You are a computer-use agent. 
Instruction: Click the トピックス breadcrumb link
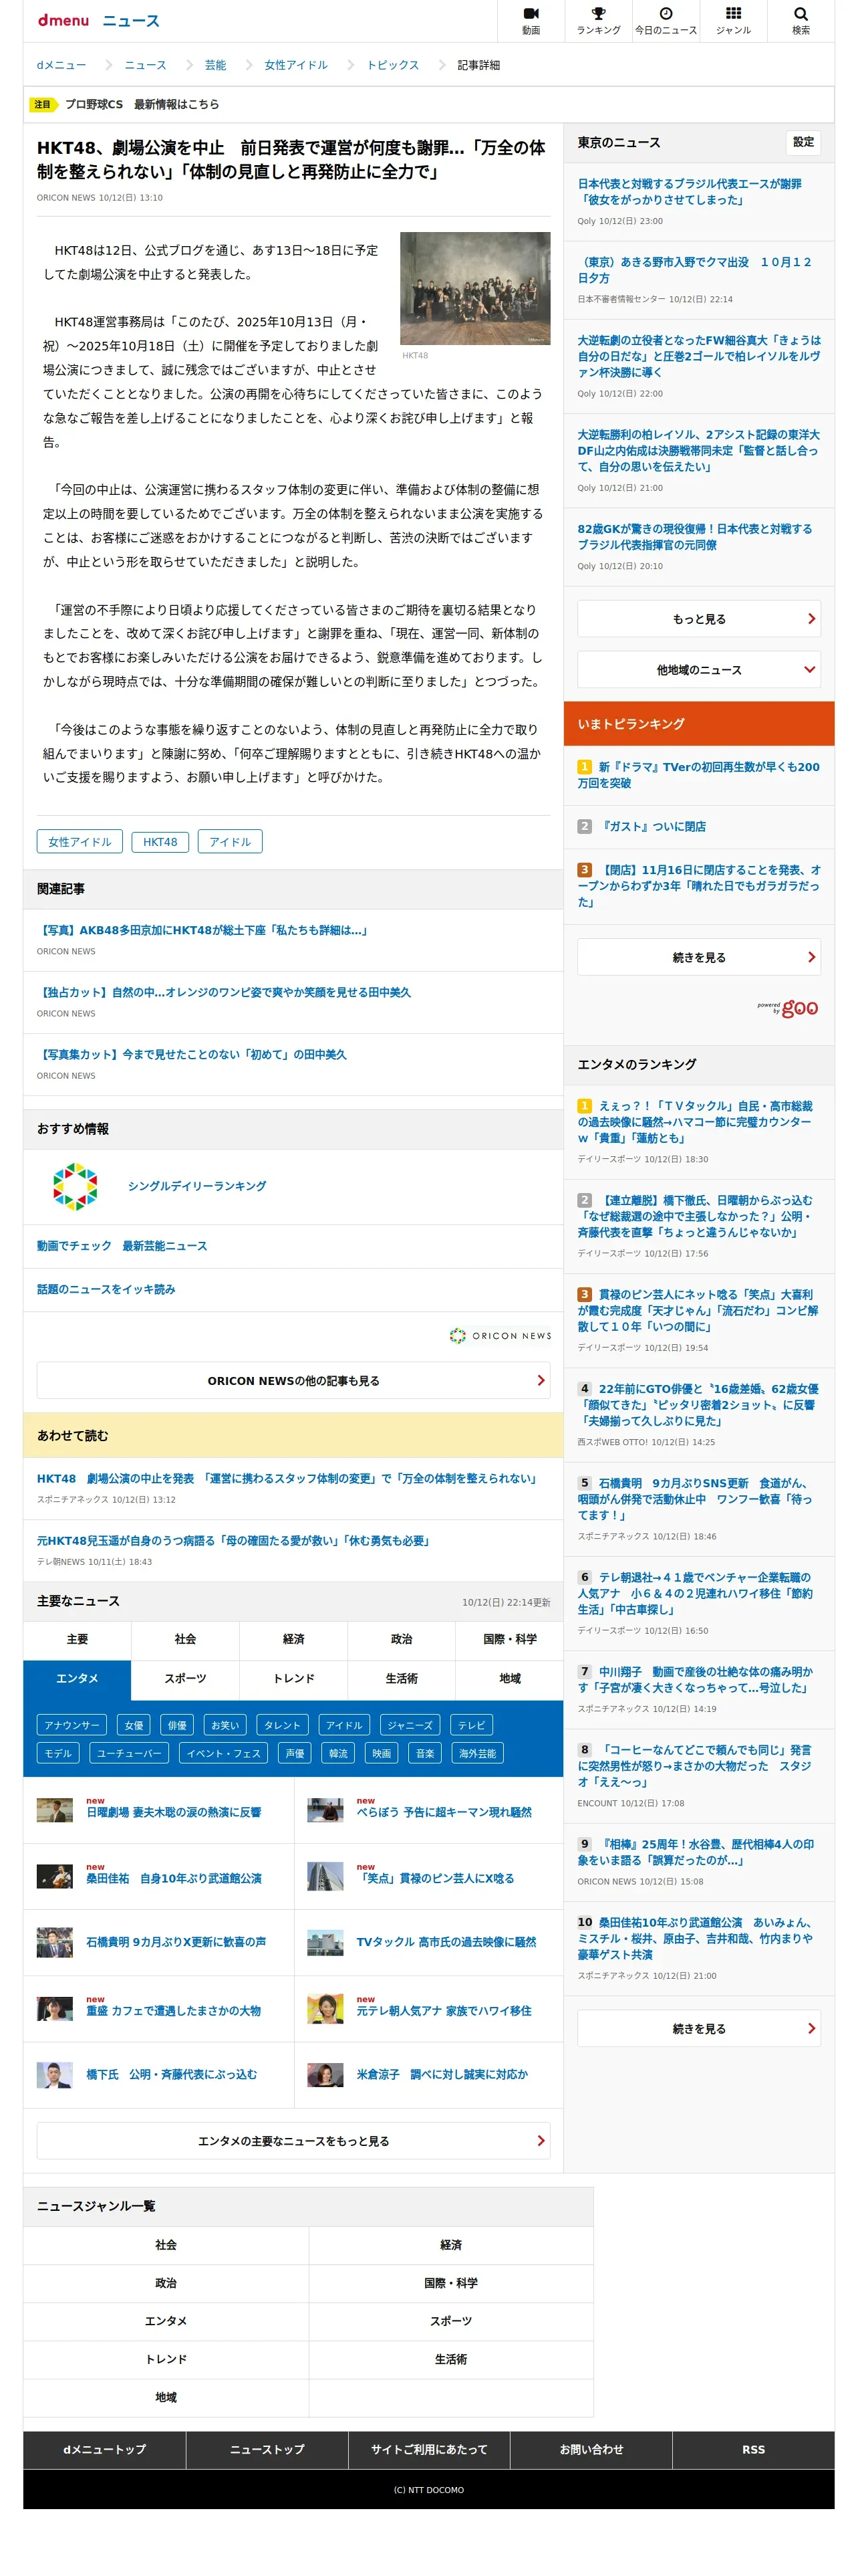point(392,65)
